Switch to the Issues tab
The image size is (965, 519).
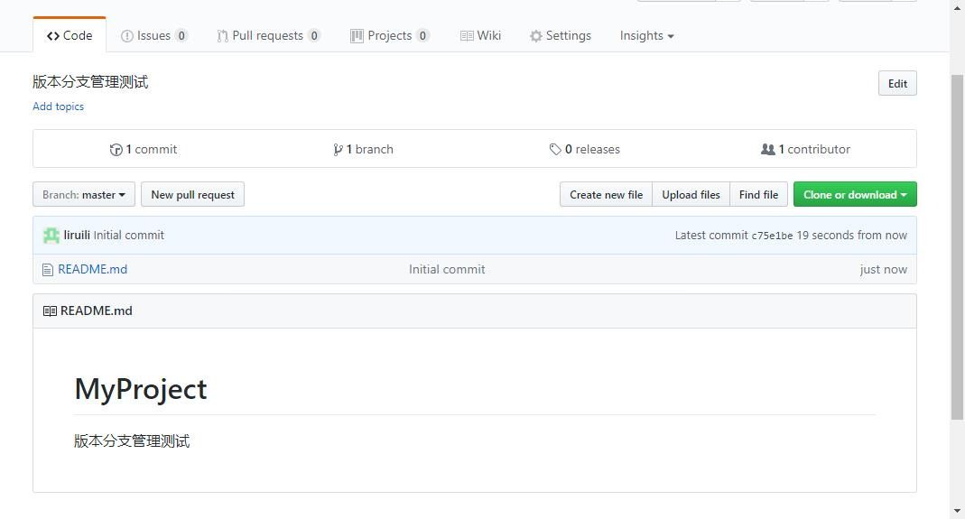153,36
